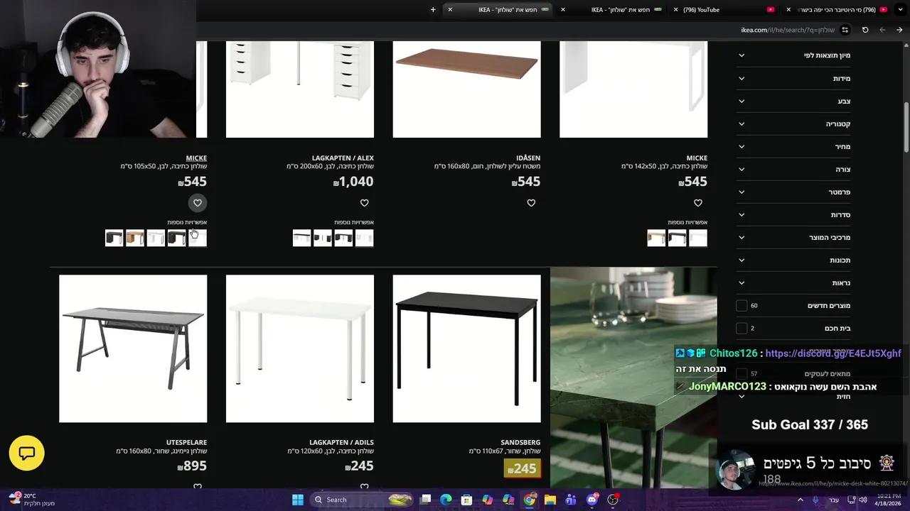This screenshot has width=910, height=511.
Task: Expand the 'תכונות' features filter section
Action: (793, 260)
